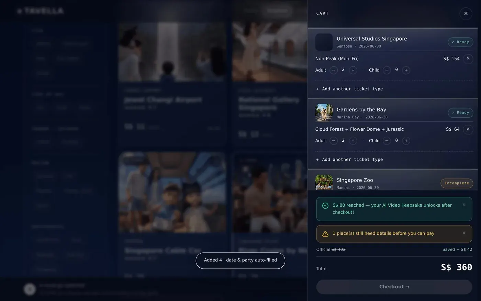Click the "Mandai · 2026-06-30" date line
481x301 pixels.
click(x=358, y=188)
